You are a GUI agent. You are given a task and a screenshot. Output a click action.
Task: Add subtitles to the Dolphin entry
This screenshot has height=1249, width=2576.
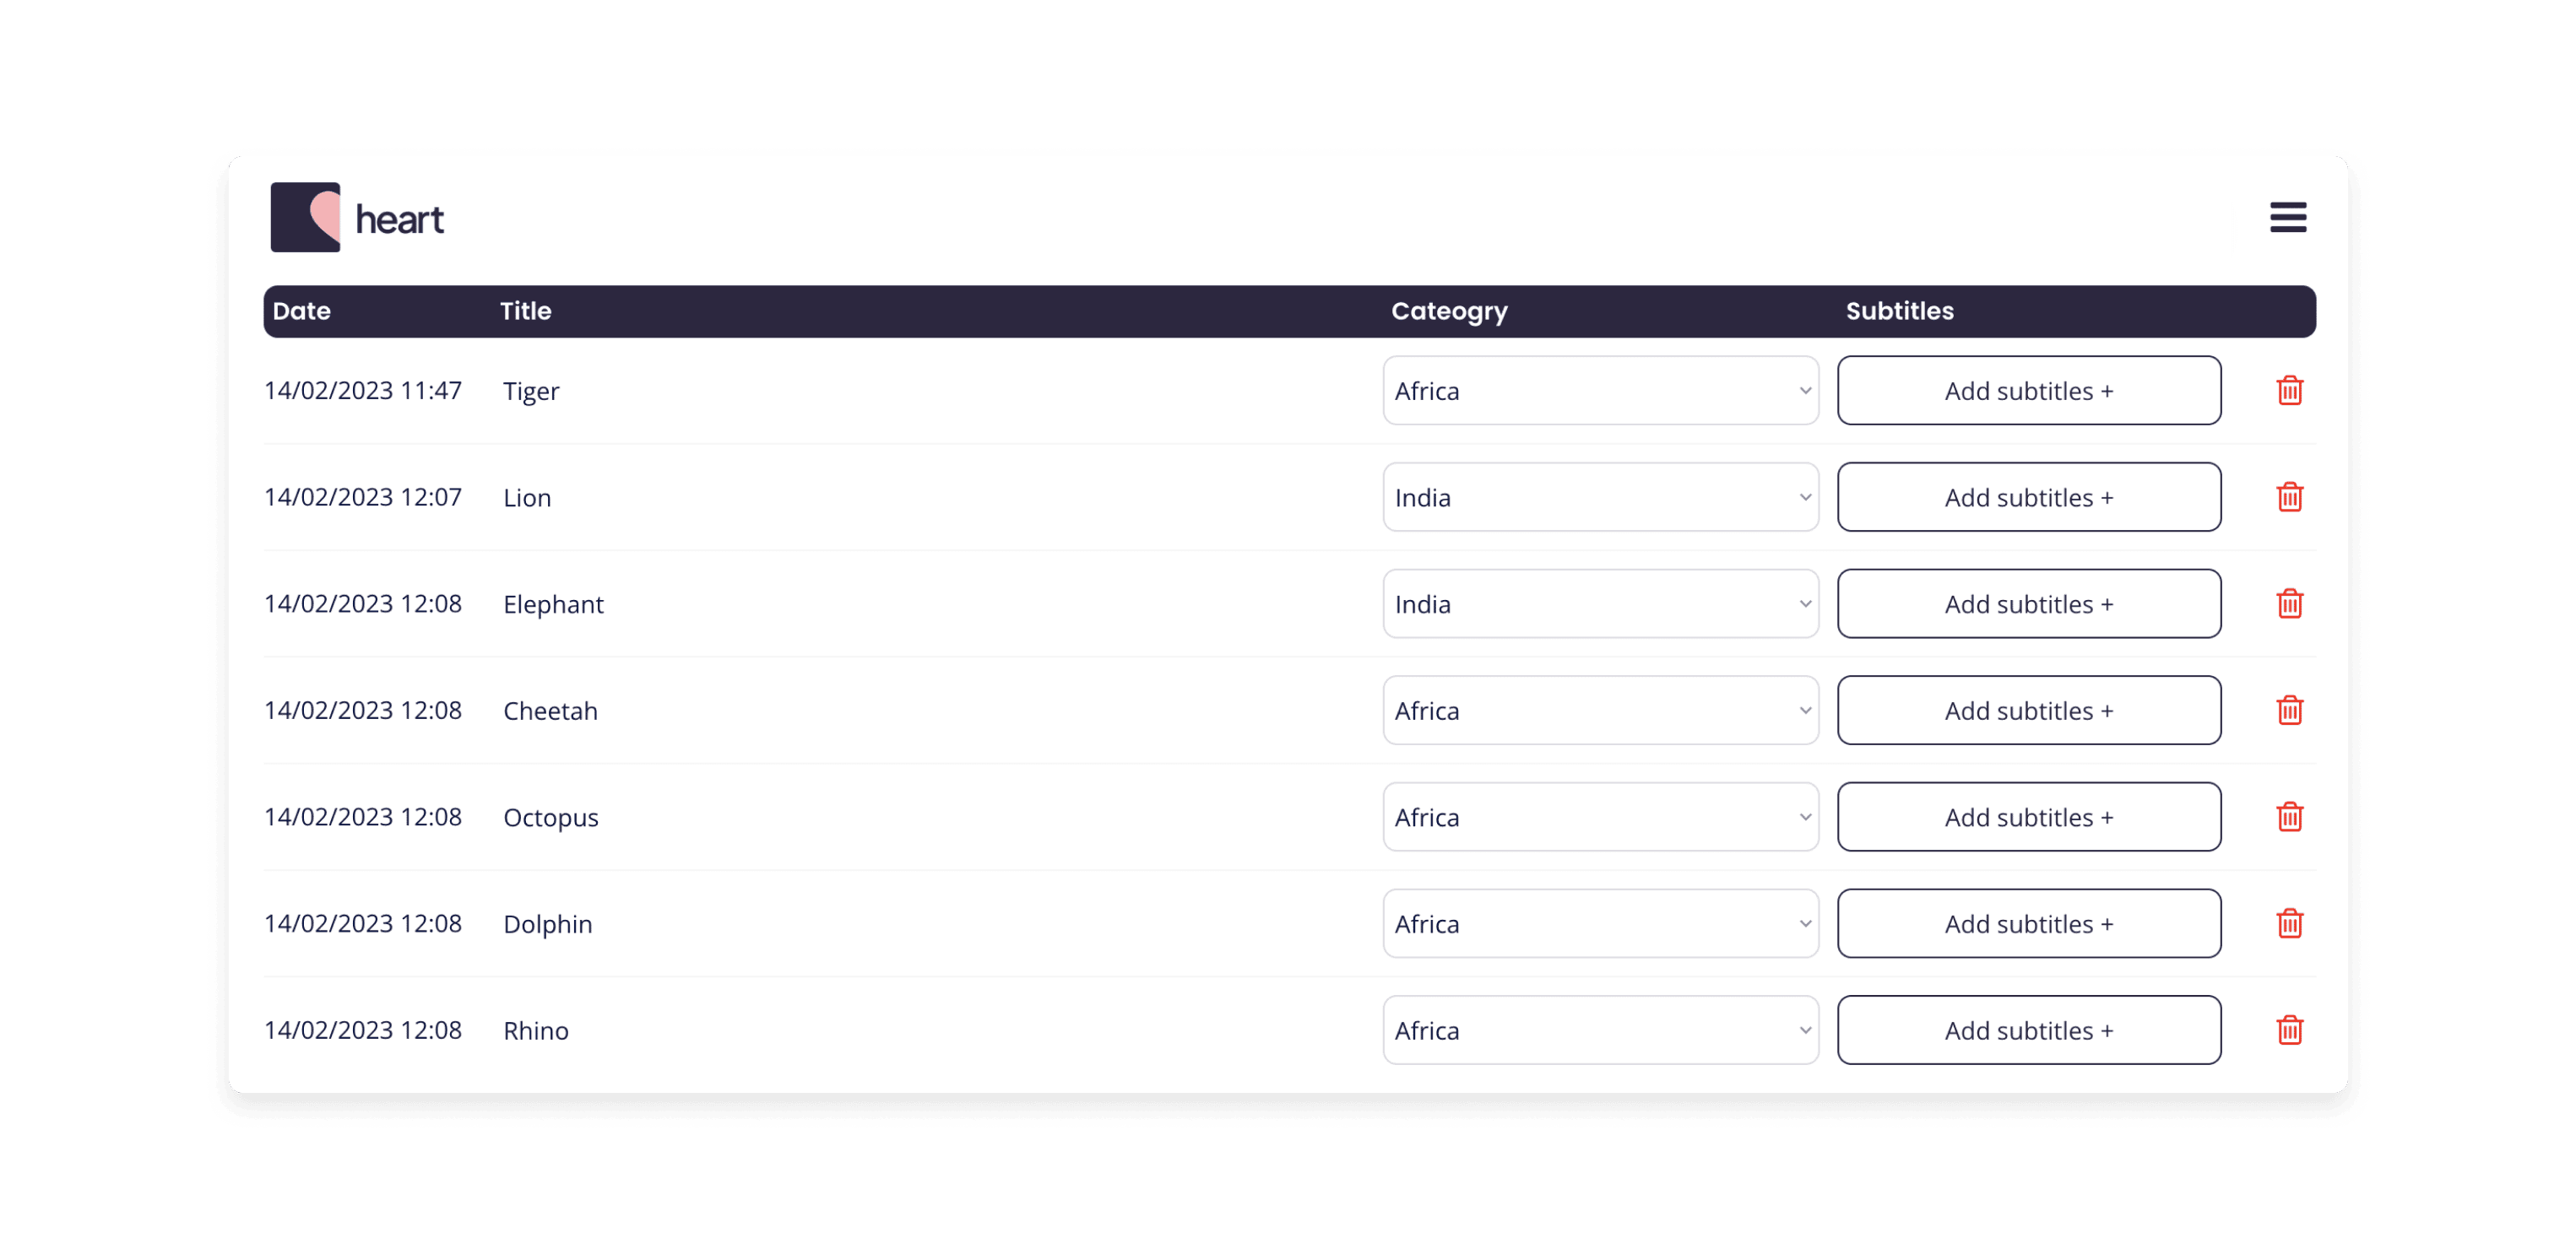point(2028,923)
